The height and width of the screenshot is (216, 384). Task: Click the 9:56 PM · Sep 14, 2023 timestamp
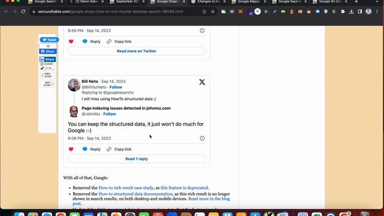click(x=89, y=31)
